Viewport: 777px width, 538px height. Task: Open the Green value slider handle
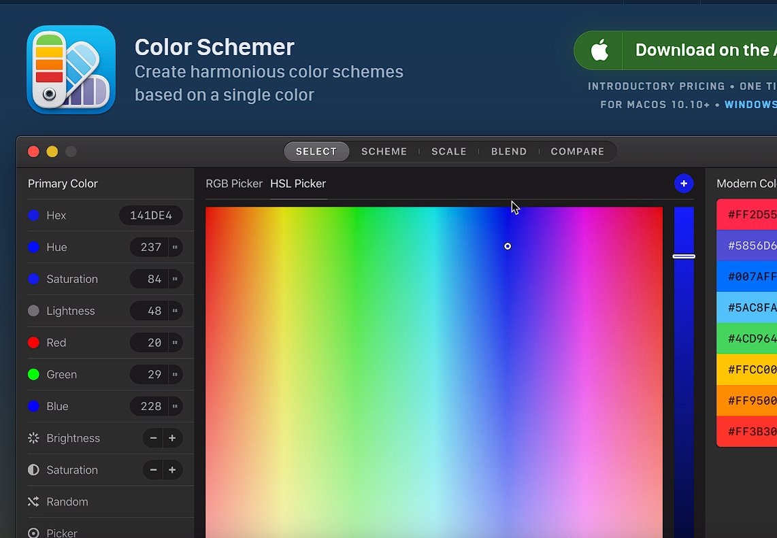pyautogui.click(x=175, y=374)
